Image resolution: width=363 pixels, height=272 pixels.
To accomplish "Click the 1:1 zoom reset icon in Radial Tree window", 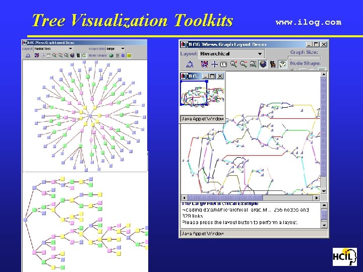I will [48, 55].
